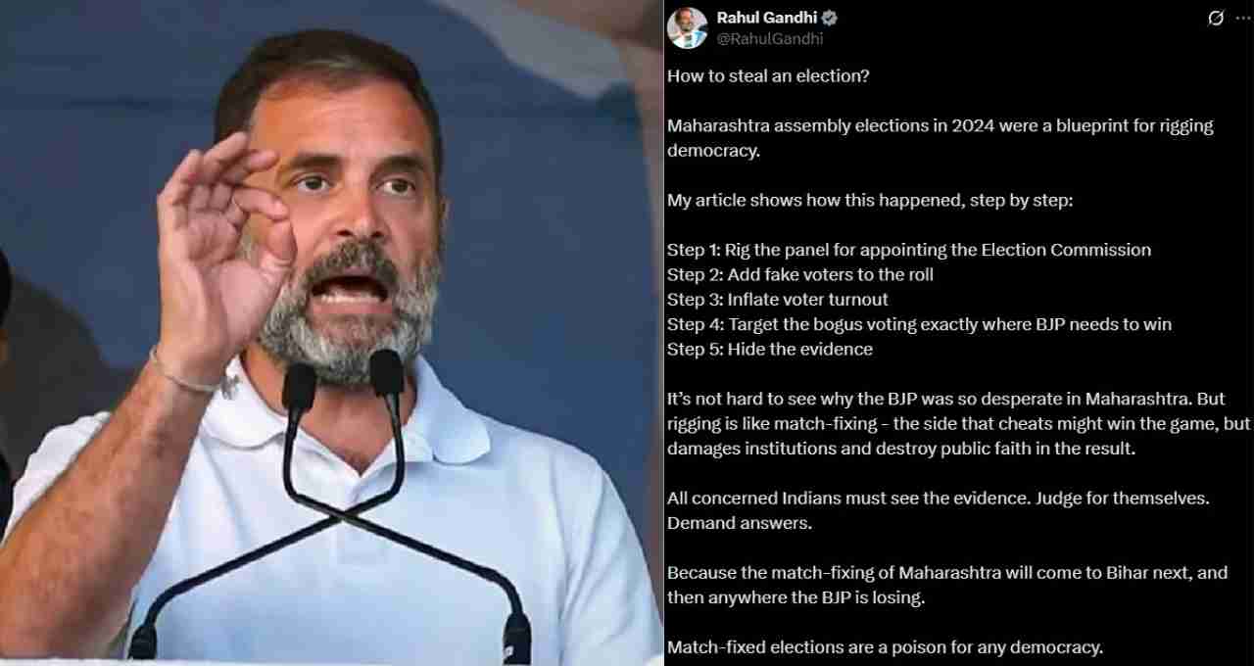Click the blue verified badge
Image resolution: width=1254 pixels, height=666 pixels.
click(x=830, y=18)
